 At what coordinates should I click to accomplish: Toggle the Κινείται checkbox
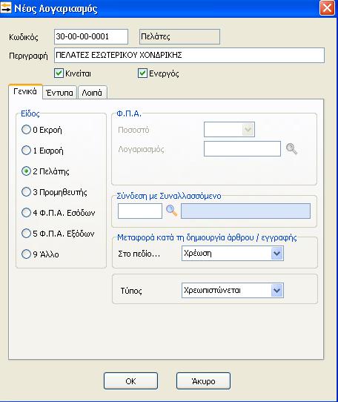(x=59, y=73)
